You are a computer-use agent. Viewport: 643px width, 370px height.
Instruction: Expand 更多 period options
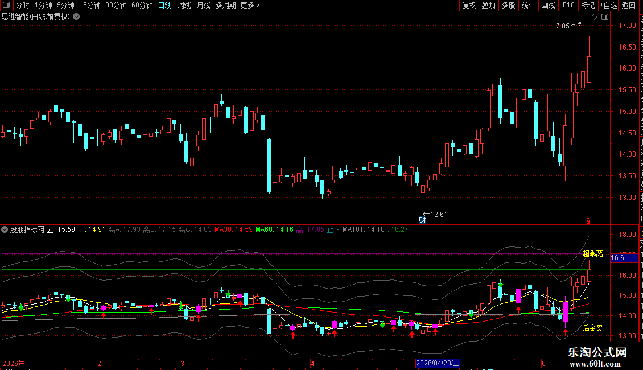[x=250, y=5]
